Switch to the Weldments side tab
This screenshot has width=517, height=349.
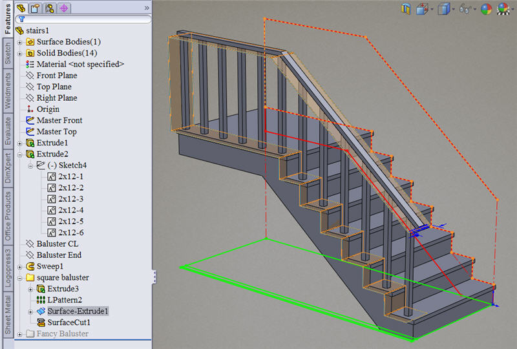[x=7, y=90]
